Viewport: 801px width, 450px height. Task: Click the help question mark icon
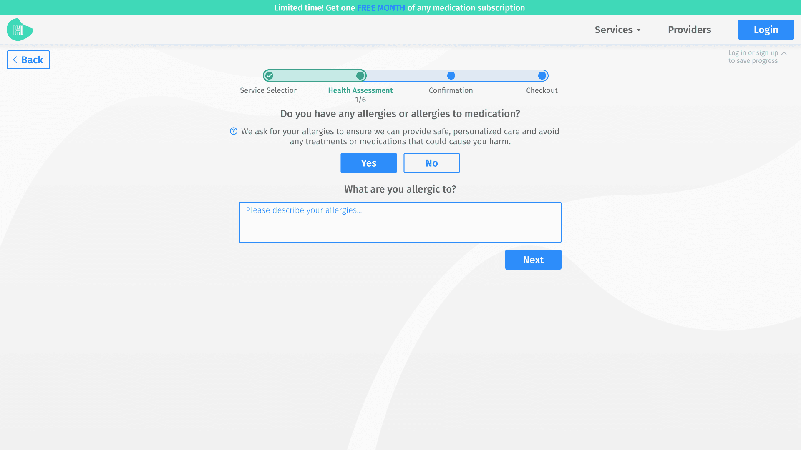point(234,131)
